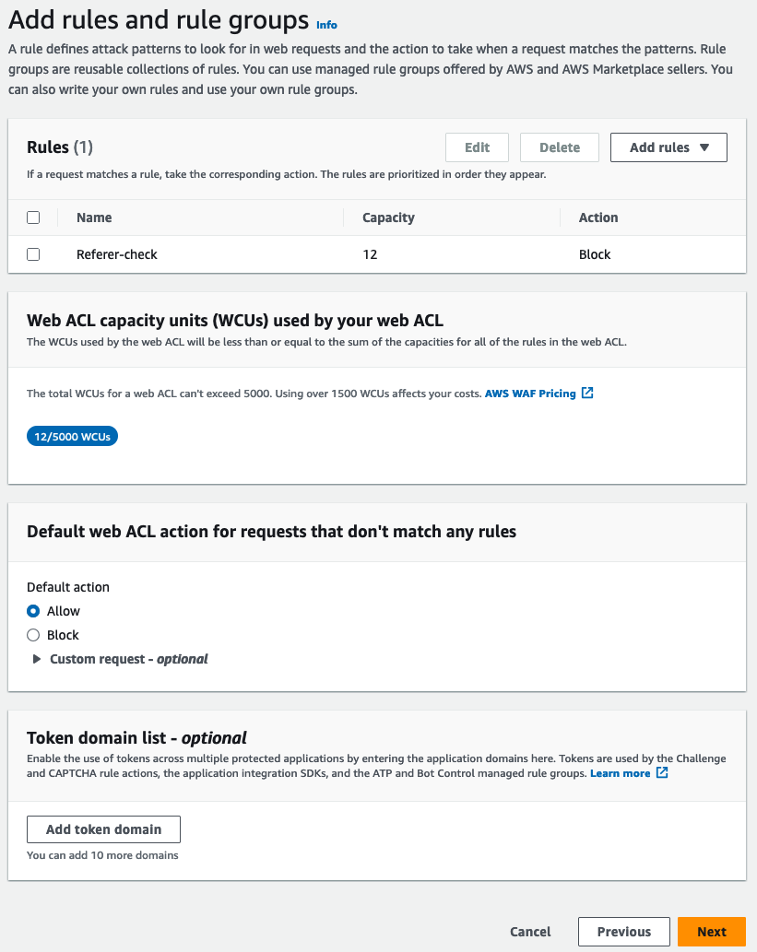Click the Add token domain button
Viewport: 757px width, 952px height.
coord(103,829)
